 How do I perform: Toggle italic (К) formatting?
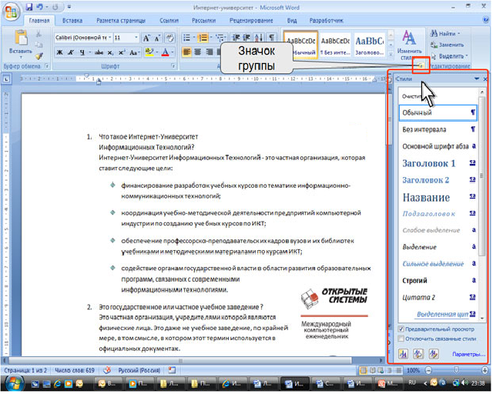pyautogui.click(x=71, y=52)
